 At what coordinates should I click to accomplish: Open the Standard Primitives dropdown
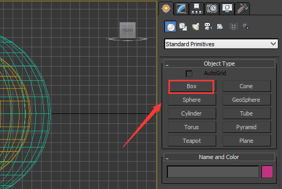point(221,44)
